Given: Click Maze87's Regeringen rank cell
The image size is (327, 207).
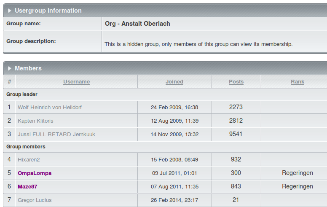Looking at the screenshot, I should tap(298, 186).
